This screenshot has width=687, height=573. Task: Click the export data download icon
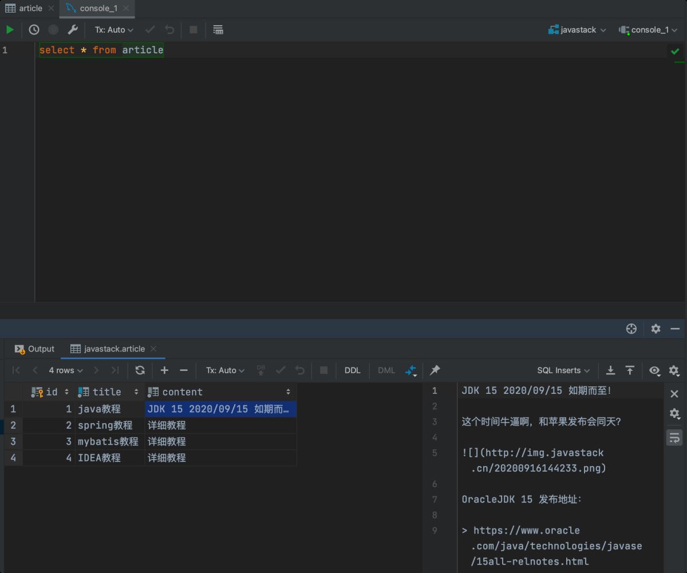610,370
